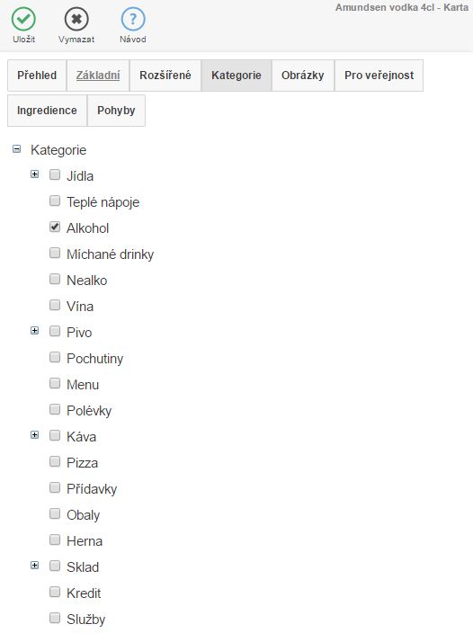This screenshot has width=473, height=642.
Task: Enable the Teplé nápoje checkbox
Action: pos(55,201)
